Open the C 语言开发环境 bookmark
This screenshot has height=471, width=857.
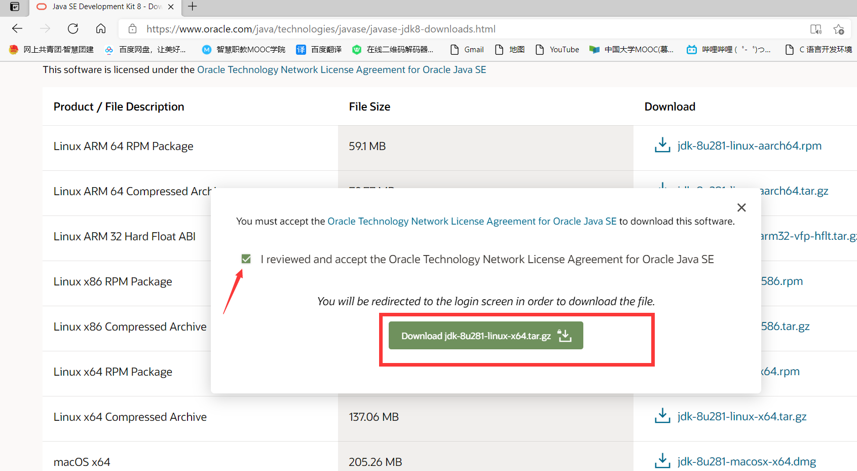tap(818, 49)
